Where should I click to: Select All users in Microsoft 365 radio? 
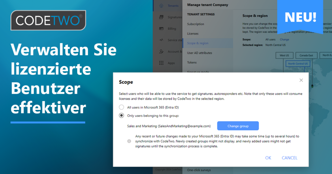coord(121,107)
